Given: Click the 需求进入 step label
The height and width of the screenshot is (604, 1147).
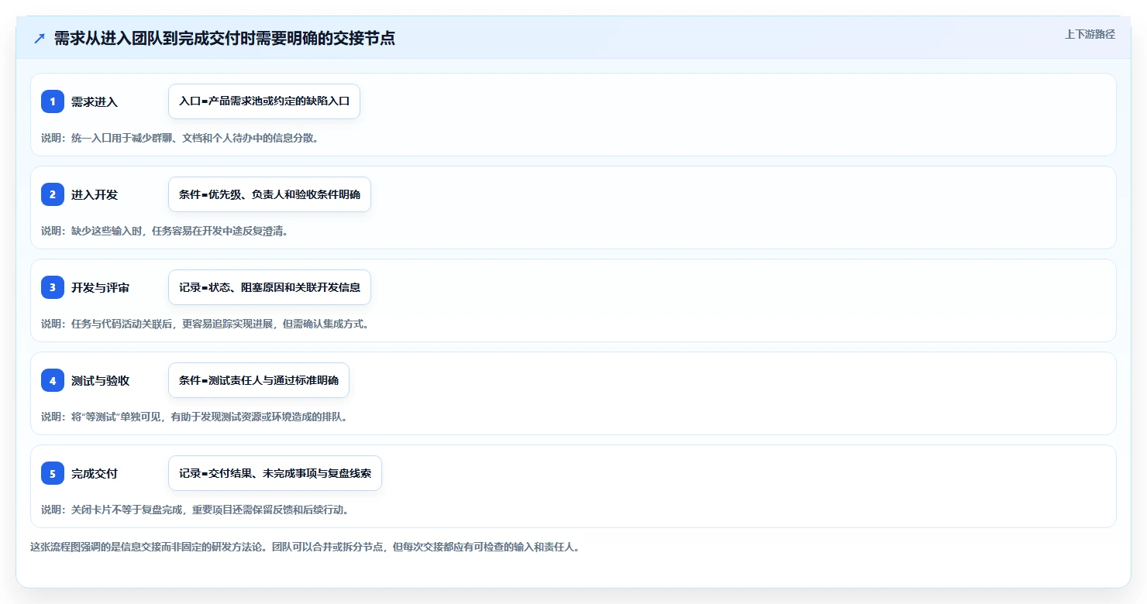Looking at the screenshot, I should point(95,101).
